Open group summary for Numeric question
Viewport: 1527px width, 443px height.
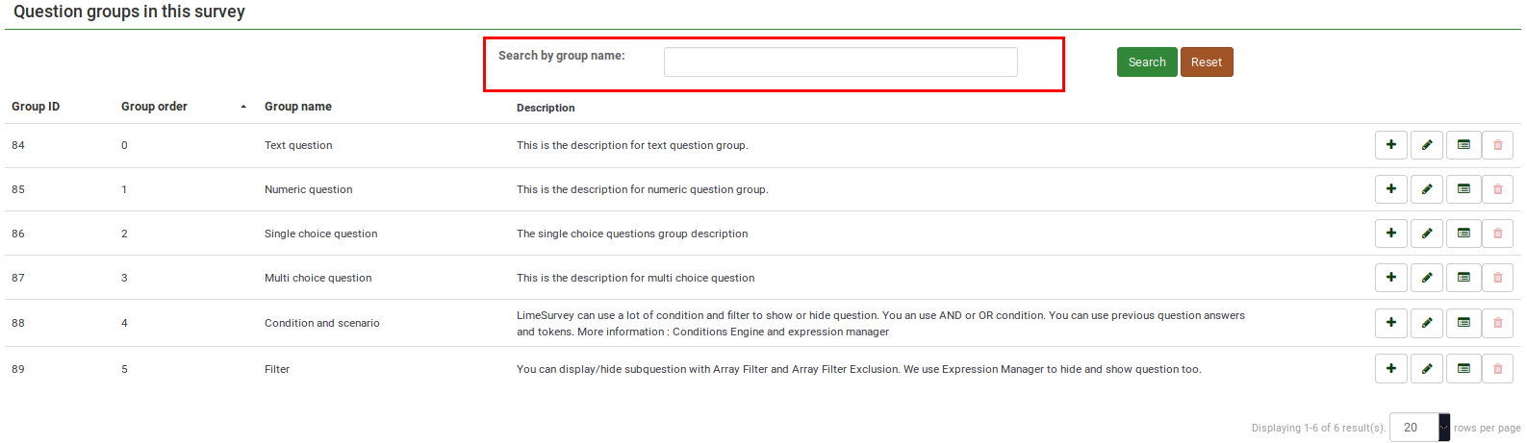[1463, 189]
